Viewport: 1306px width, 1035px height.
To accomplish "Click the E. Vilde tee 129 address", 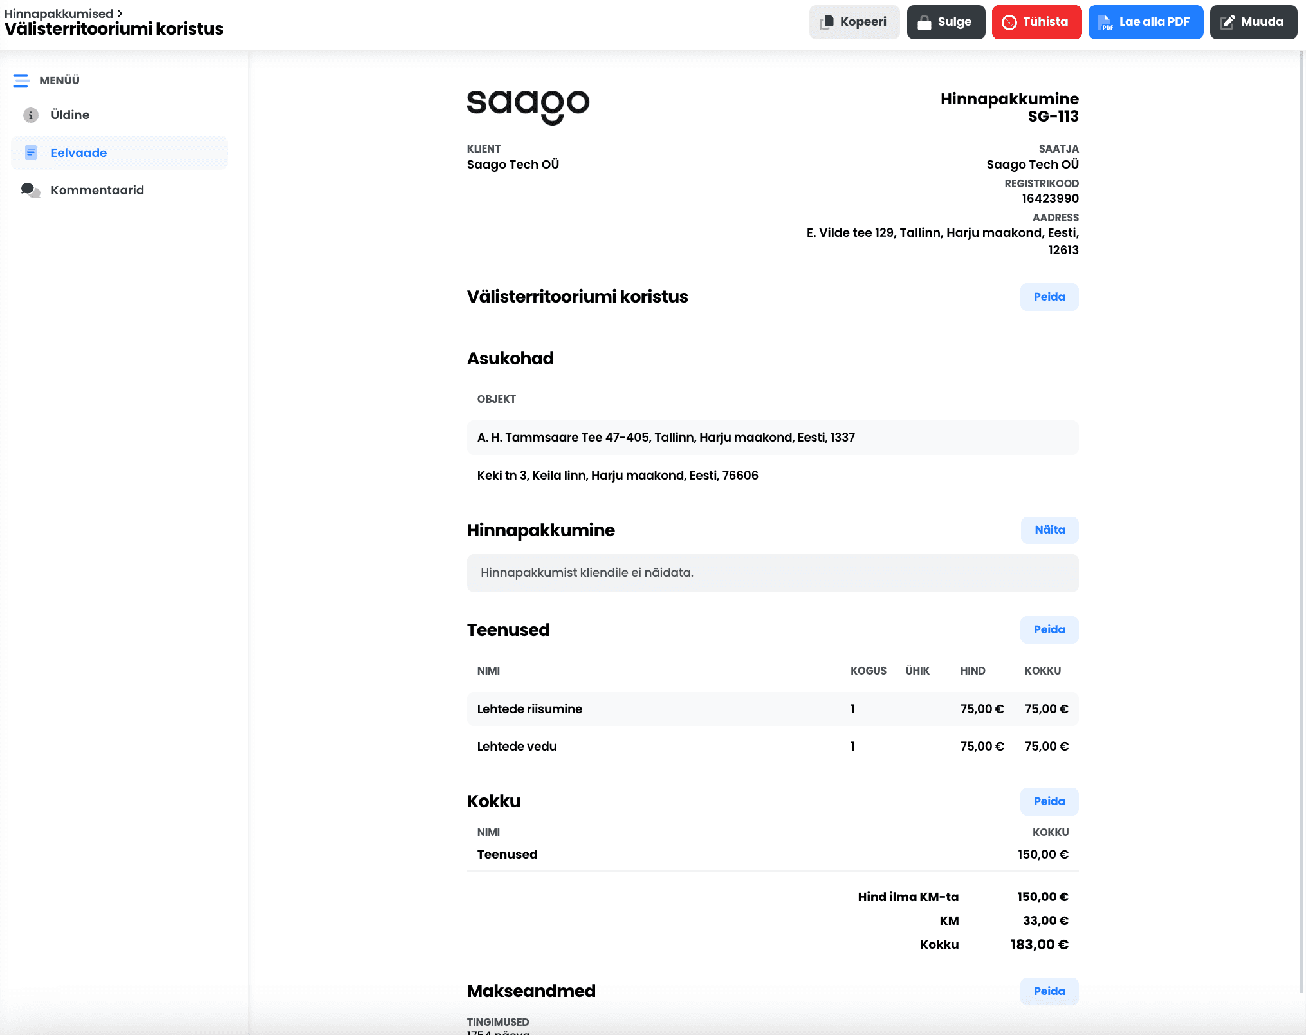I will pos(943,241).
